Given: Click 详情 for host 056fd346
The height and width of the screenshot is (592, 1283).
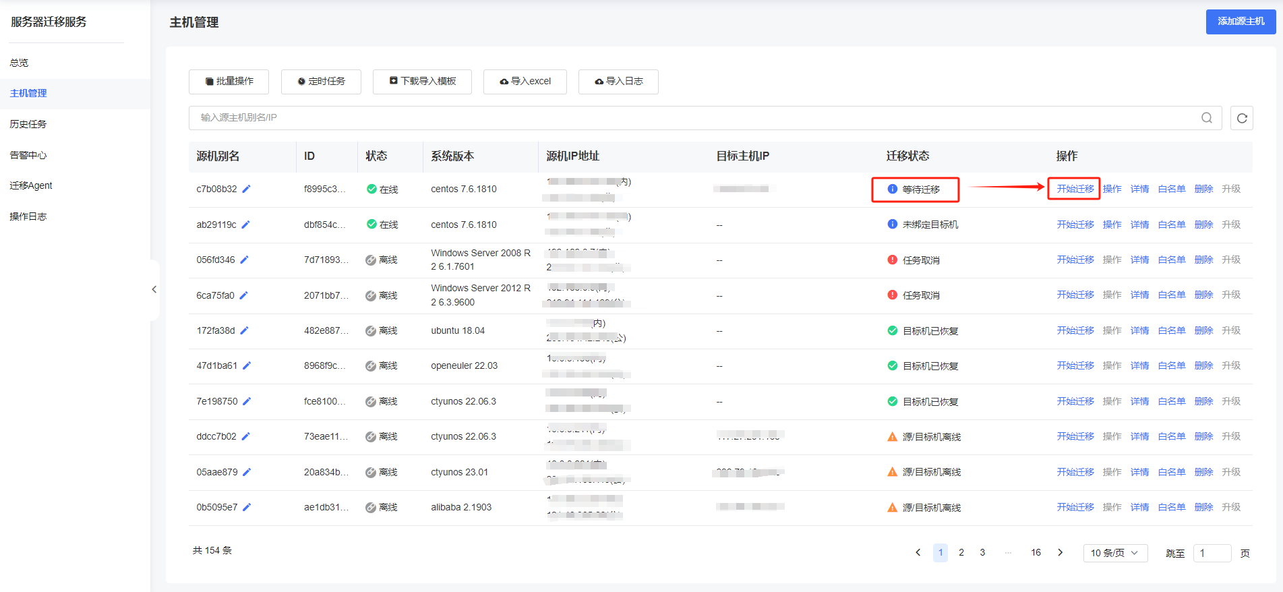Looking at the screenshot, I should pyautogui.click(x=1140, y=260).
